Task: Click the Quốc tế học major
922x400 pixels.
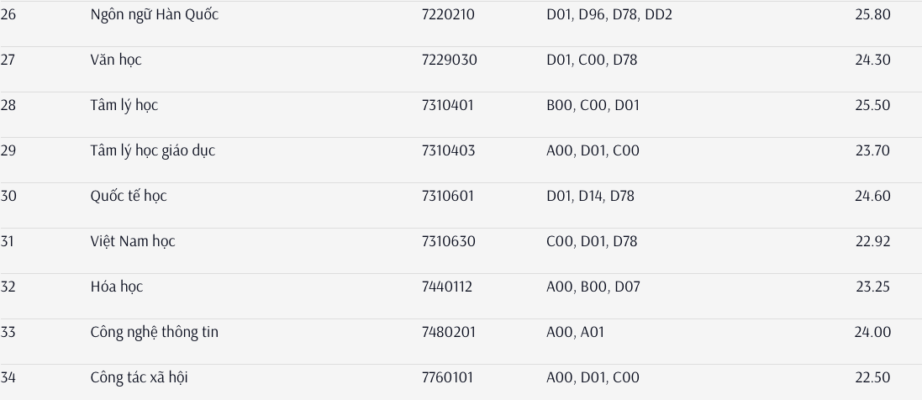Action: pyautogui.click(x=129, y=197)
